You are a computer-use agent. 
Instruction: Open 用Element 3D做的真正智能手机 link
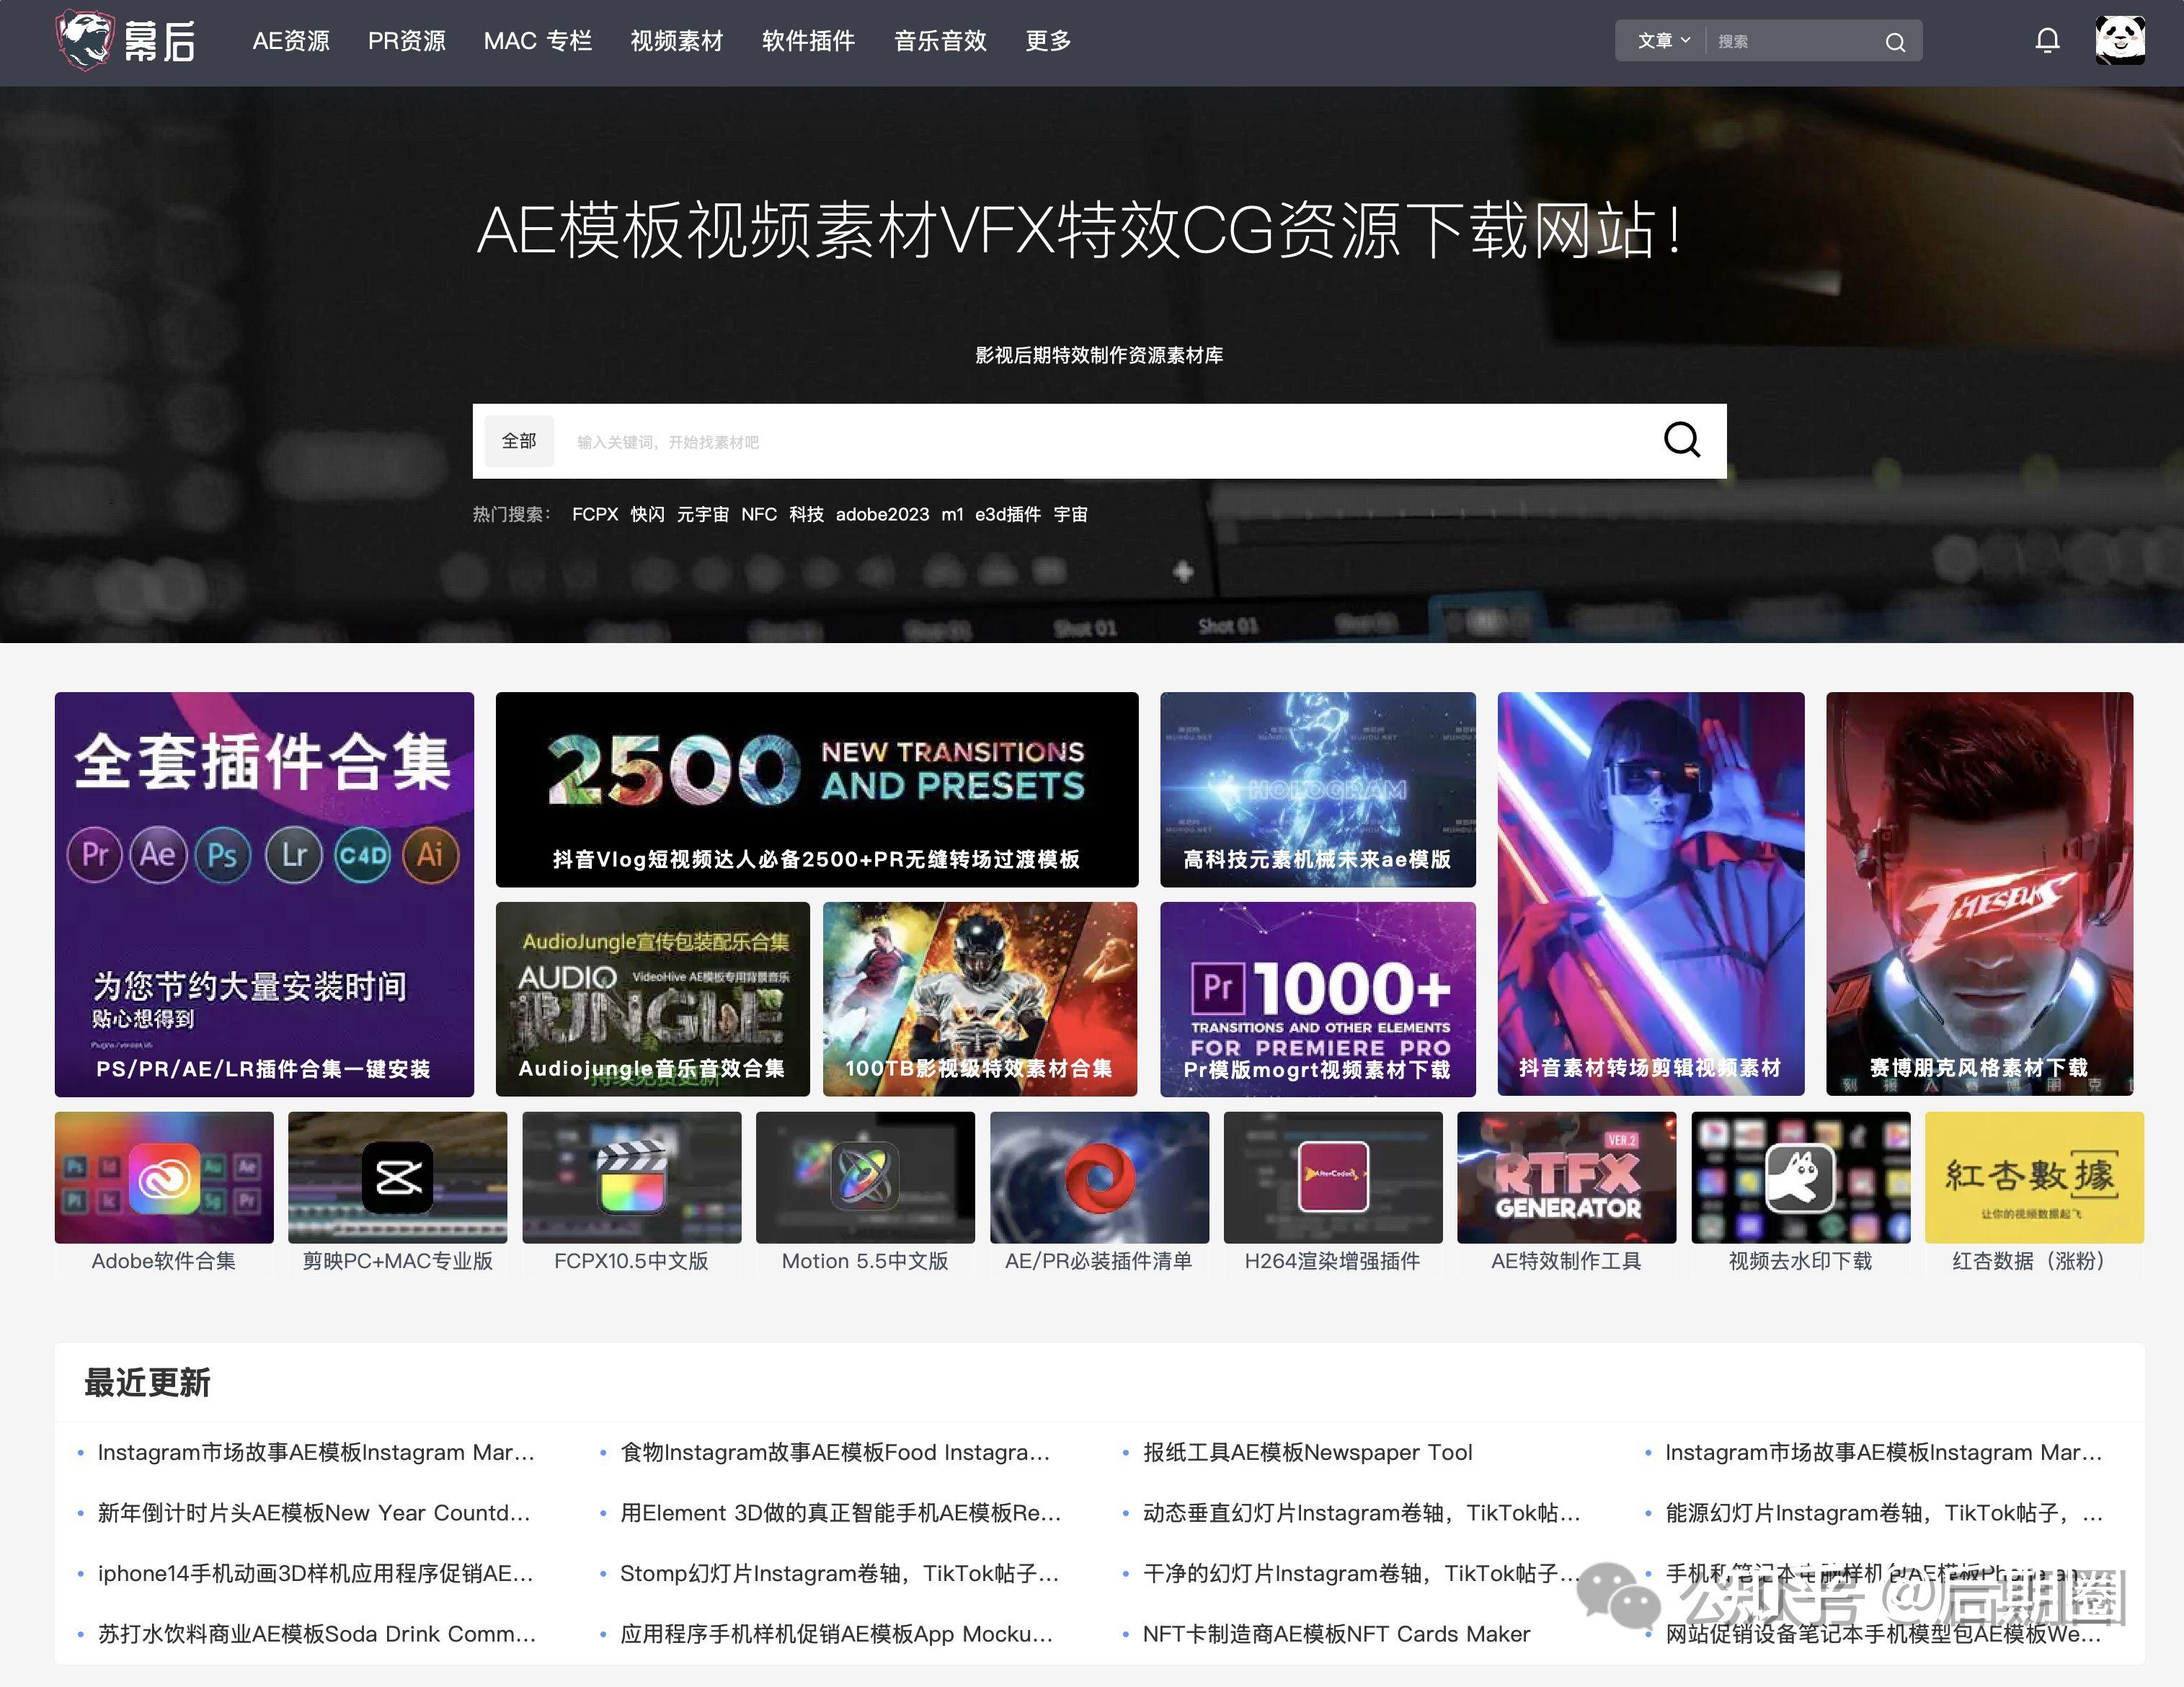click(x=841, y=1513)
